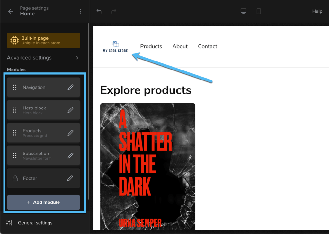Expand Advanced settings chevron
This screenshot has height=234, width=329.
77,58
